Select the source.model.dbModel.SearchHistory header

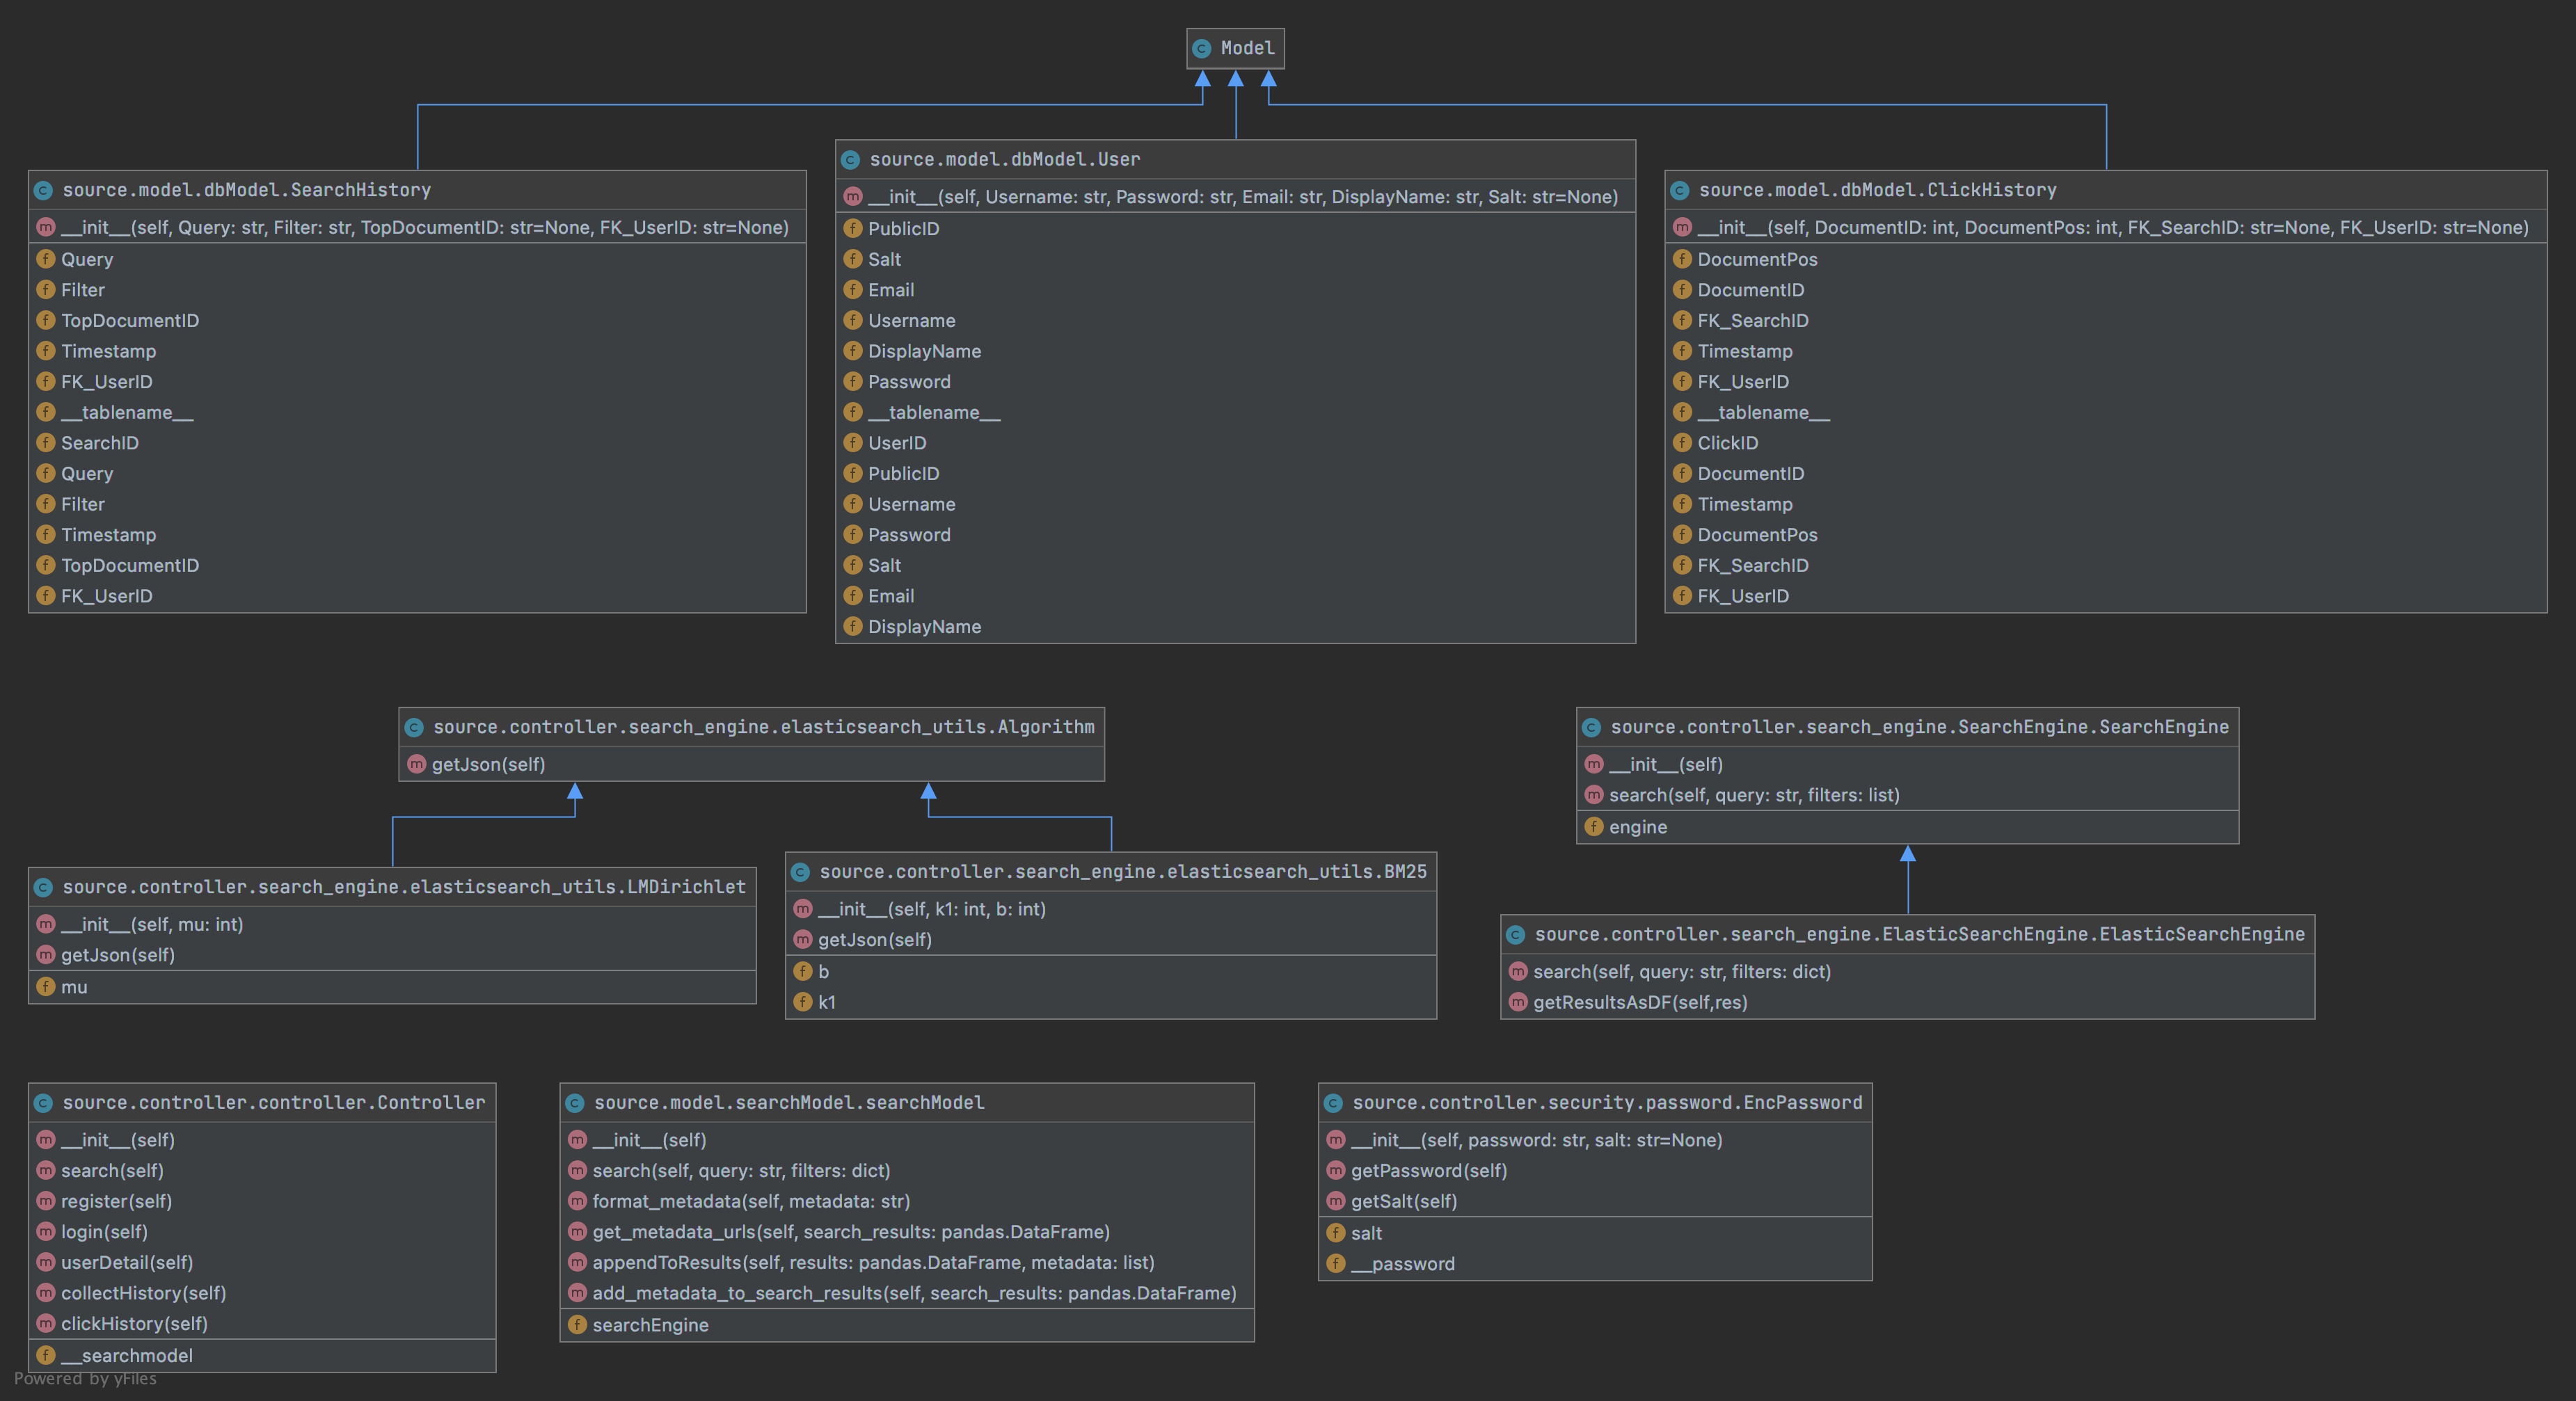coord(417,190)
